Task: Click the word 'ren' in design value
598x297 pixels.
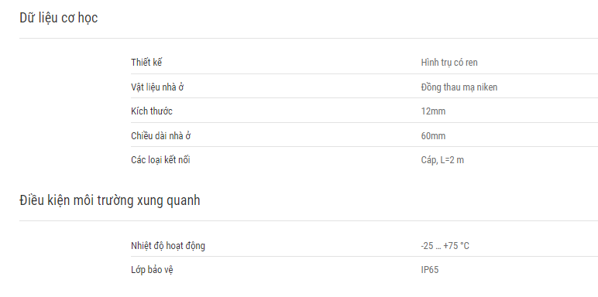Action: click(472, 63)
